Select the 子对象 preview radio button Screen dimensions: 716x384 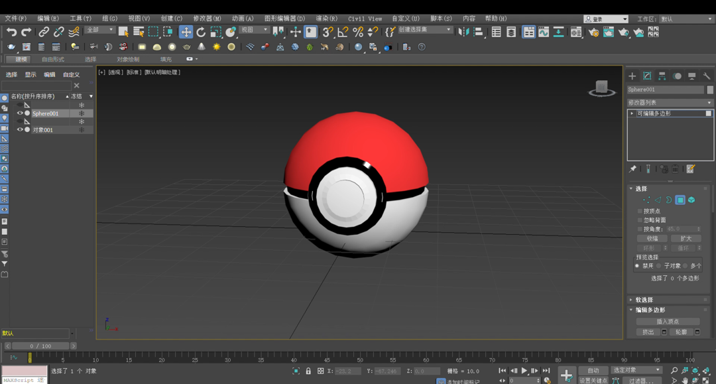(659, 266)
